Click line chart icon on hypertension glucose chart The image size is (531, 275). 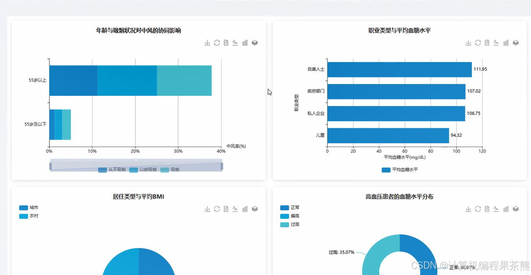coord(496,209)
